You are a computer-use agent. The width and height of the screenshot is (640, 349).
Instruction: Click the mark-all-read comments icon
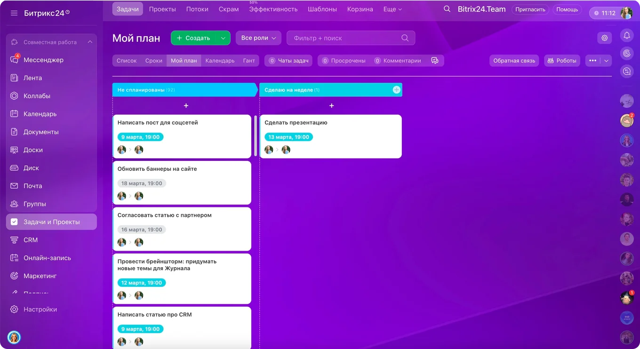click(x=435, y=61)
